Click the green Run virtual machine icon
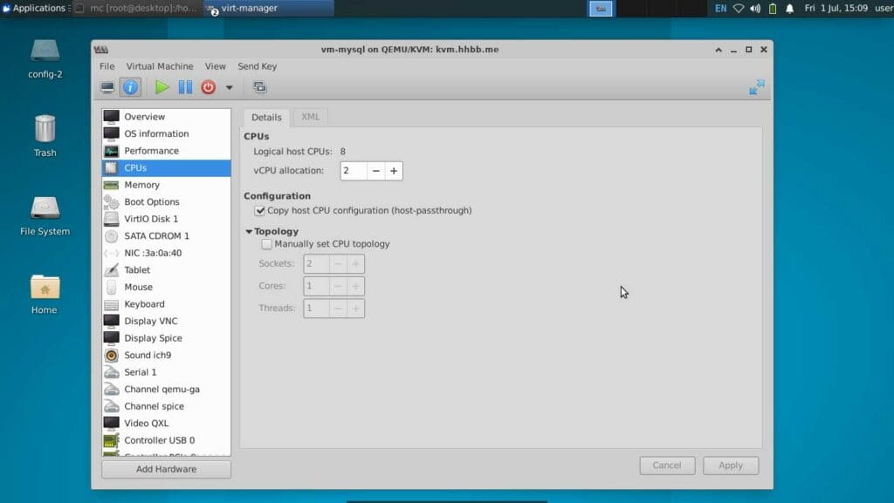This screenshot has width=894, height=503. pos(162,87)
